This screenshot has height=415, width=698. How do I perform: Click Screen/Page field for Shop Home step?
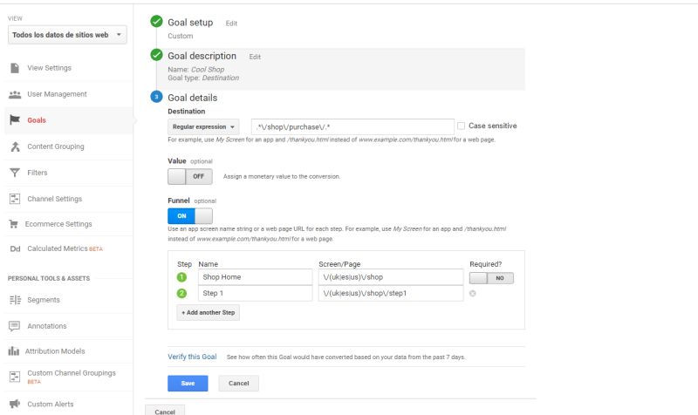[x=391, y=277]
